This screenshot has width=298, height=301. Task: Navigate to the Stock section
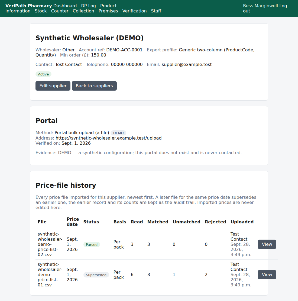pos(41,11)
